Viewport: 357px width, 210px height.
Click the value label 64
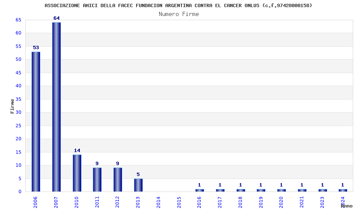(x=56, y=18)
